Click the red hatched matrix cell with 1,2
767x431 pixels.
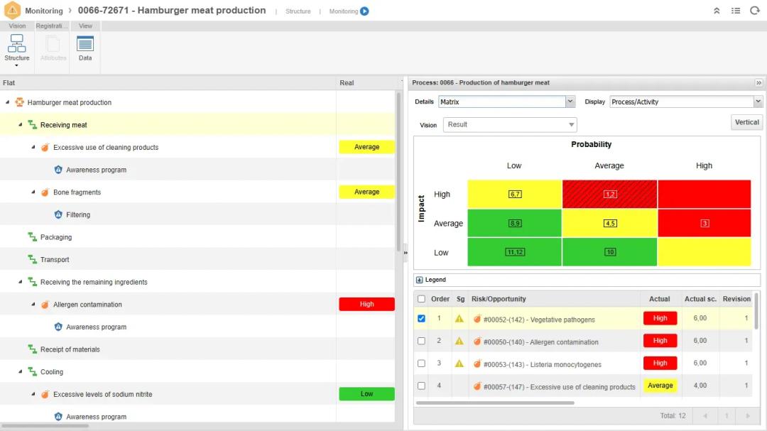point(609,194)
